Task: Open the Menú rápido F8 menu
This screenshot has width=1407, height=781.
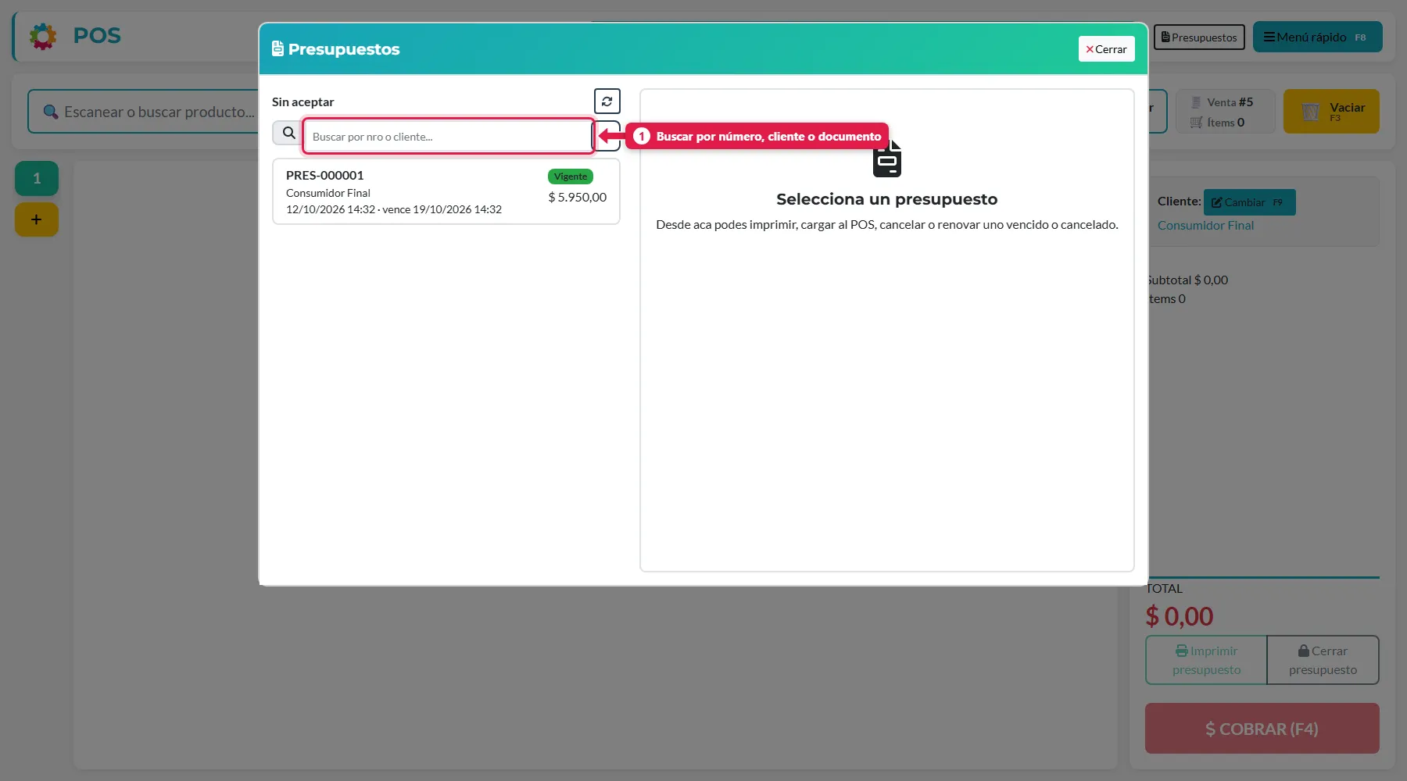Action: click(x=1317, y=37)
